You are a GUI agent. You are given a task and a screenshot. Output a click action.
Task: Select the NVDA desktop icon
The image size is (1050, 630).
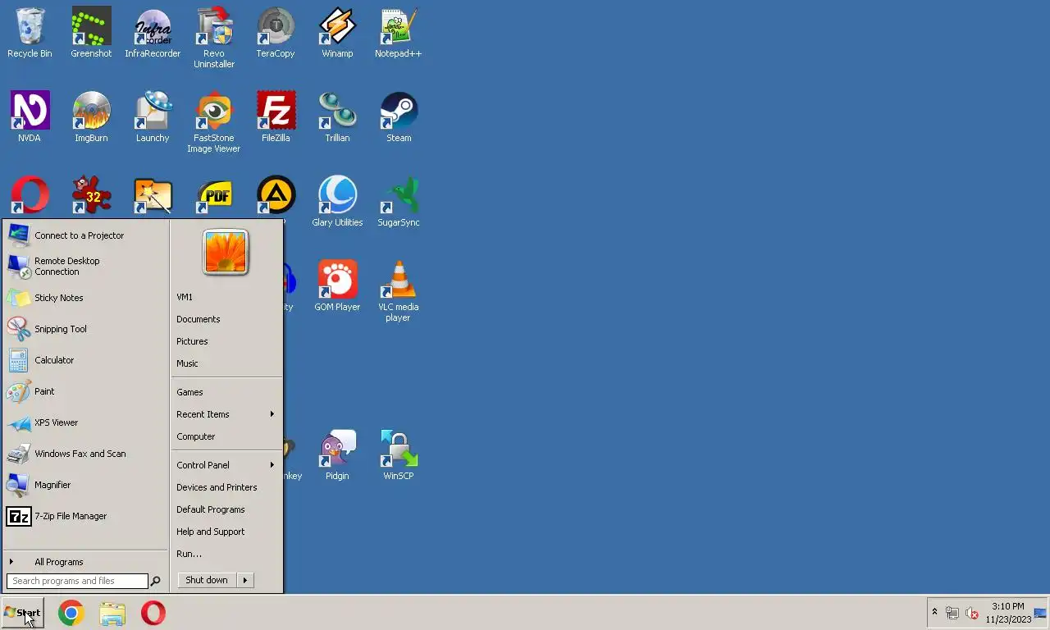[30, 117]
